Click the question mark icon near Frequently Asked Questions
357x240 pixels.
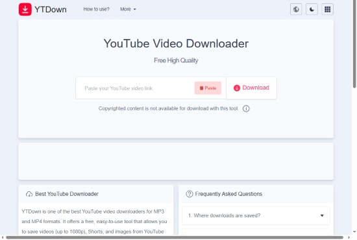(190, 194)
